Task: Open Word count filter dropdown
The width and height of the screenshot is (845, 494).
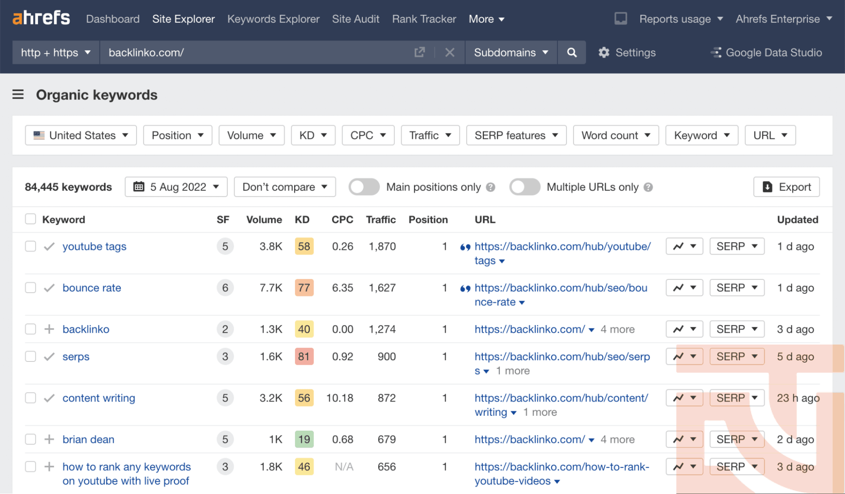Action: 616,135
